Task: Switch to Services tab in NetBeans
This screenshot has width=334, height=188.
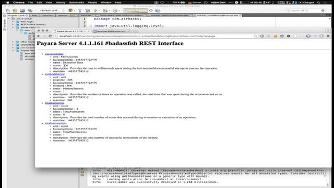Action: pos(63,15)
